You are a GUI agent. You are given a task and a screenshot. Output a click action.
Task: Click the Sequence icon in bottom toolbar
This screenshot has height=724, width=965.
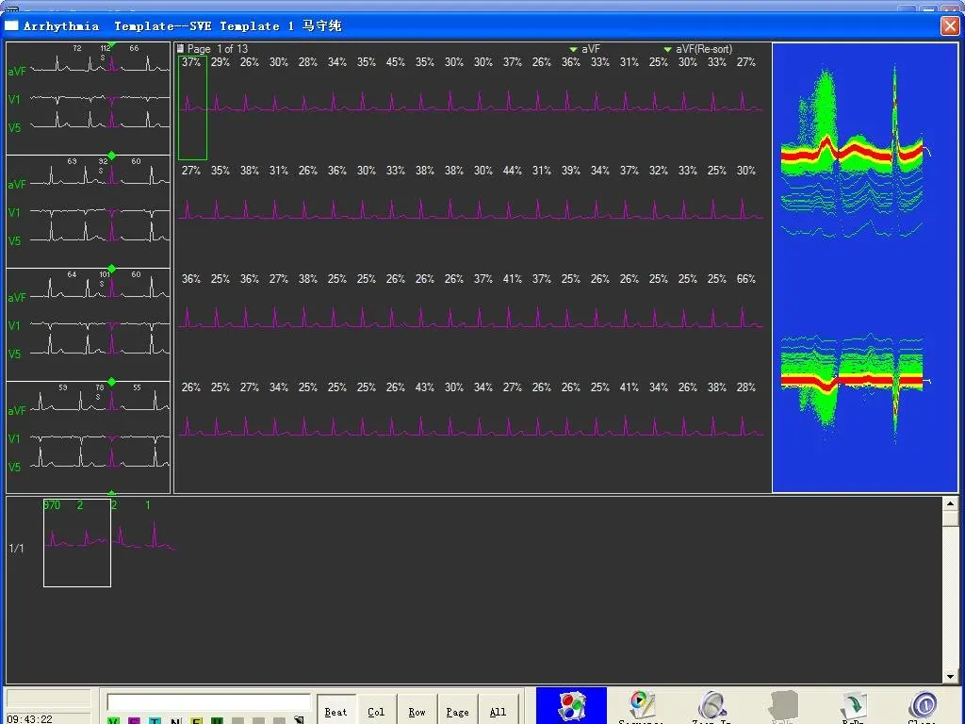[x=643, y=706]
